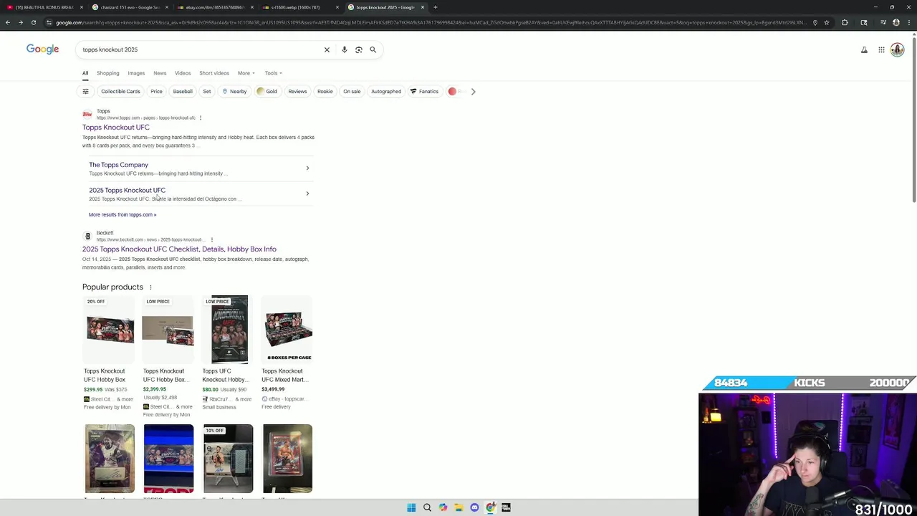Open Windows Start menu
917x516 pixels.
pos(411,507)
